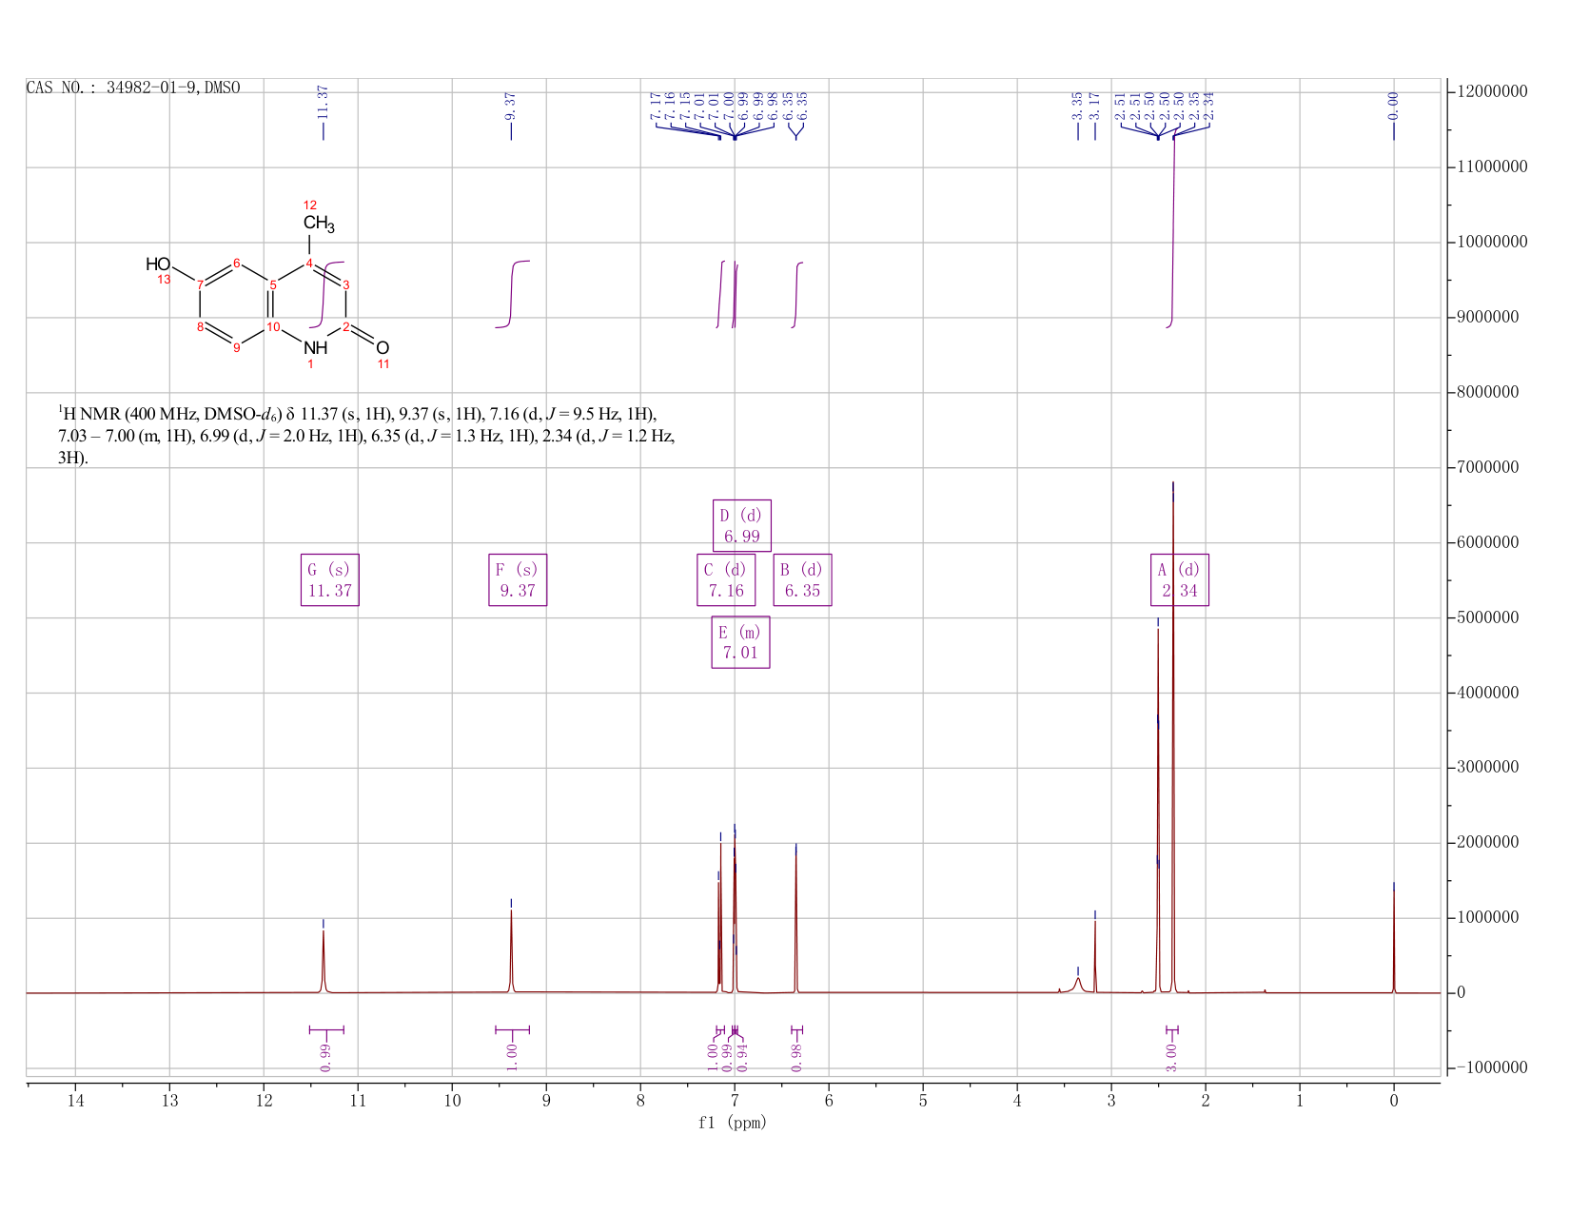The height and width of the screenshot is (1213, 1570).
Task: Select the 1H NMR report text block
Action: pyautogui.click(x=367, y=436)
